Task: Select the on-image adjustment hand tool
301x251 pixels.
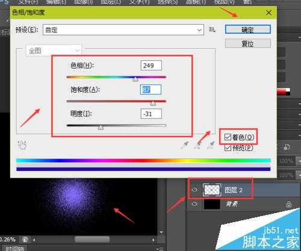Action: [22, 145]
